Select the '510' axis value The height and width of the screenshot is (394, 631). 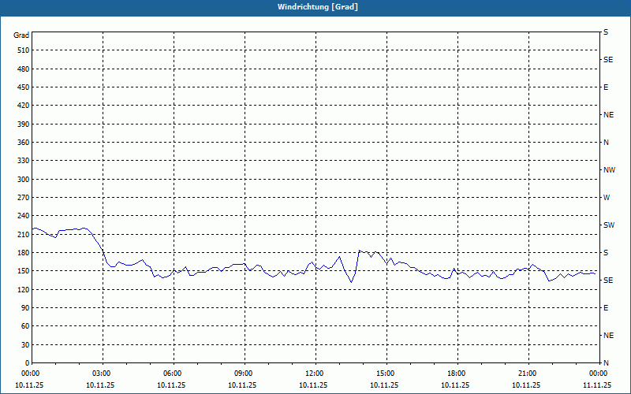point(24,50)
